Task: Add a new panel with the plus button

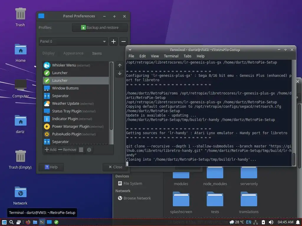Action: coord(114,41)
